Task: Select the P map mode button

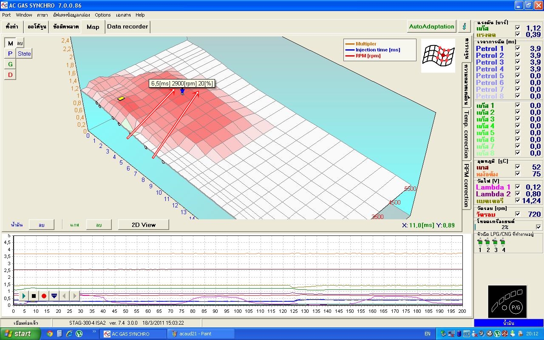Action: point(10,54)
